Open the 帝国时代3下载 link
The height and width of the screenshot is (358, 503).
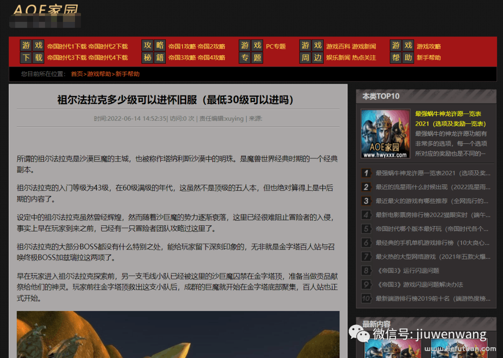67,58
